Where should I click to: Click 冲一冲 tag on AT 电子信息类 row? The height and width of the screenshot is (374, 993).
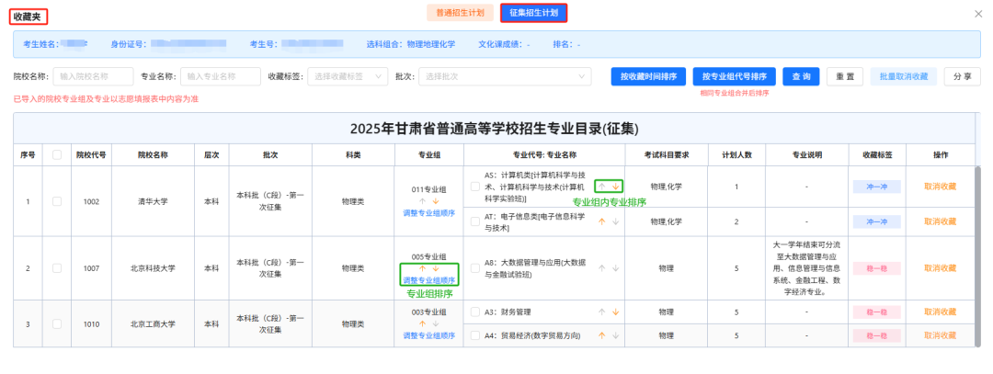pos(876,222)
